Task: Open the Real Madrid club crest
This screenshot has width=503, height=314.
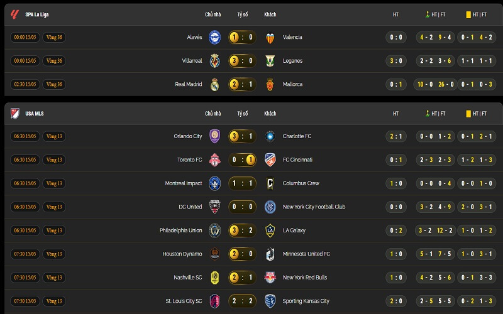Action: 214,85
